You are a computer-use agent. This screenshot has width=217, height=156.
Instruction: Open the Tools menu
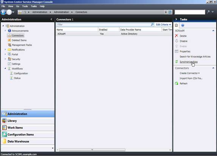point(25,6)
